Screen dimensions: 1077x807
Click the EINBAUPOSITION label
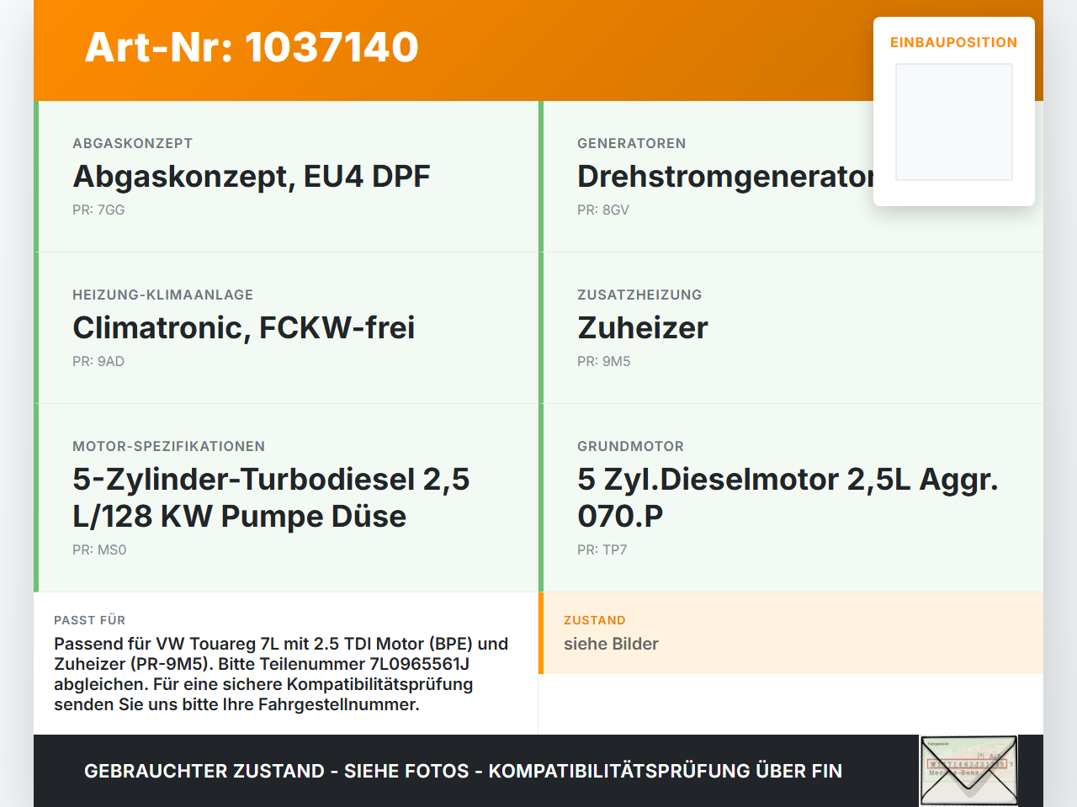tap(954, 42)
